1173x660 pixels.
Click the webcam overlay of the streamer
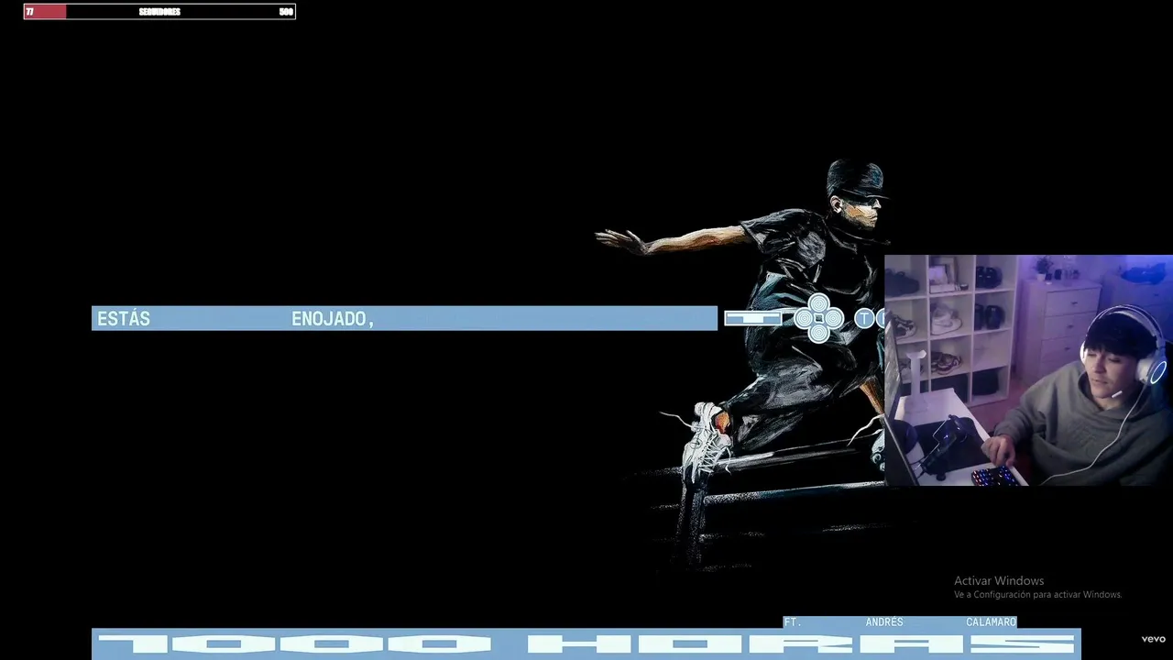pyautogui.click(x=1028, y=370)
